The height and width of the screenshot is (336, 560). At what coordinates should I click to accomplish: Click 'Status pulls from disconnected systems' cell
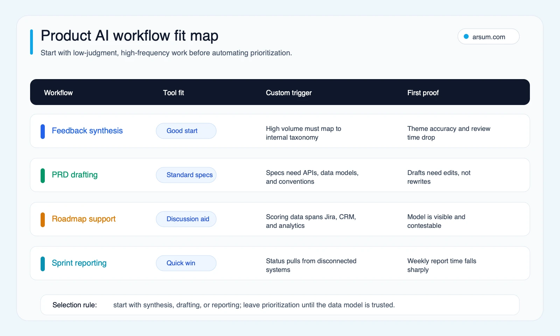(311, 265)
